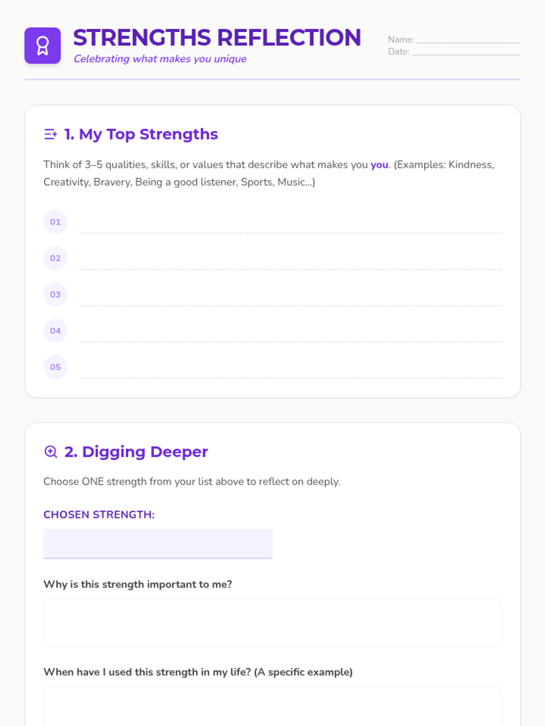Click the 02 number badge
Image resolution: width=545 pixels, height=726 pixels.
(55, 258)
